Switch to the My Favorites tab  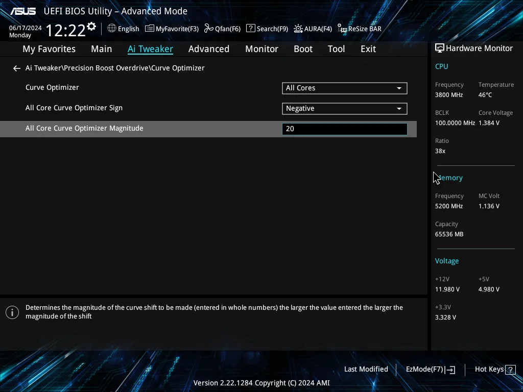[49, 49]
